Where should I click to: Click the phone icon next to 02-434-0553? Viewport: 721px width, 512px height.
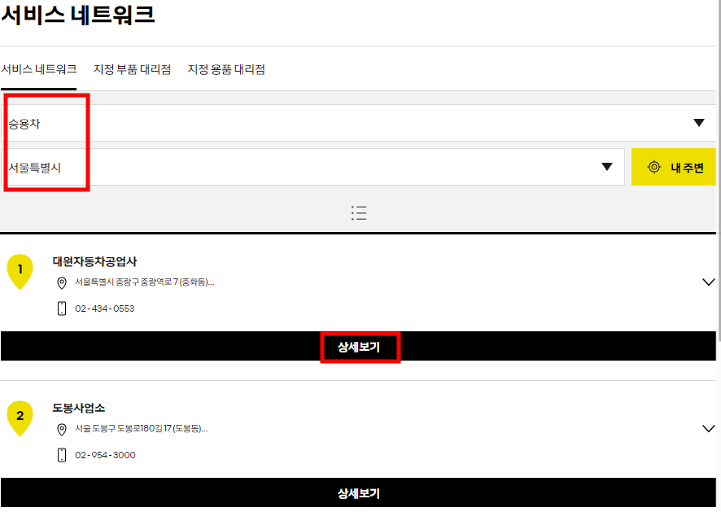pos(59,308)
